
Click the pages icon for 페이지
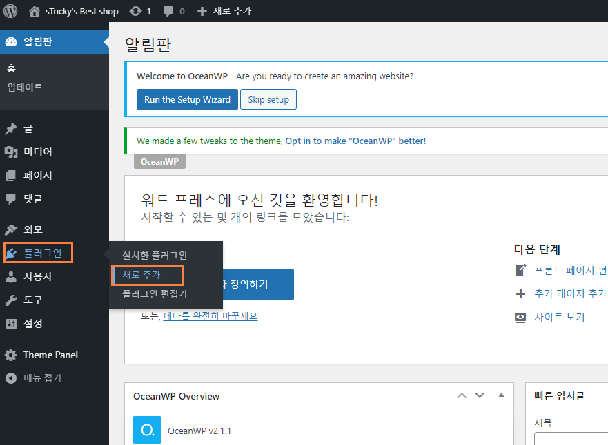click(11, 176)
